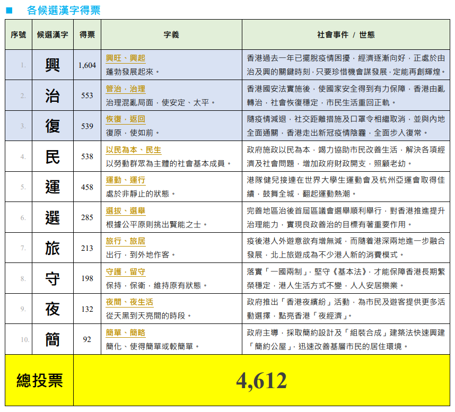Viewport: 455px width, 412px height.
Task: Open the 選拔、選舉 link
Action: pyautogui.click(x=125, y=211)
